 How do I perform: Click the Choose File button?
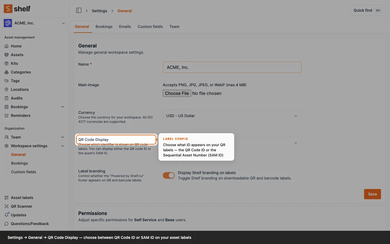pos(177,93)
